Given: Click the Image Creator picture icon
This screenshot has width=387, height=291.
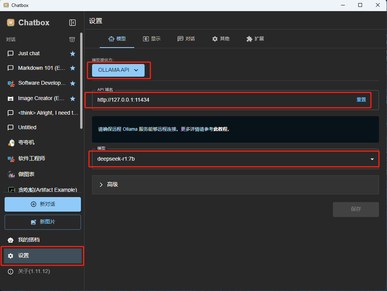Looking at the screenshot, I should 11,99.
